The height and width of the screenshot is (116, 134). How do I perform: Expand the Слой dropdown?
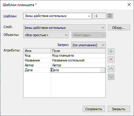103,28
